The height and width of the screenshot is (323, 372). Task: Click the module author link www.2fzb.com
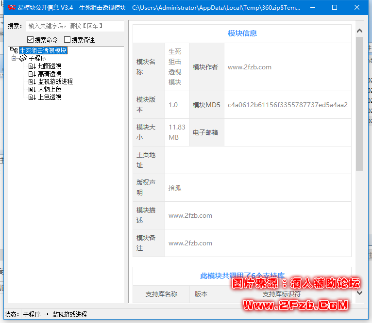pos(250,67)
